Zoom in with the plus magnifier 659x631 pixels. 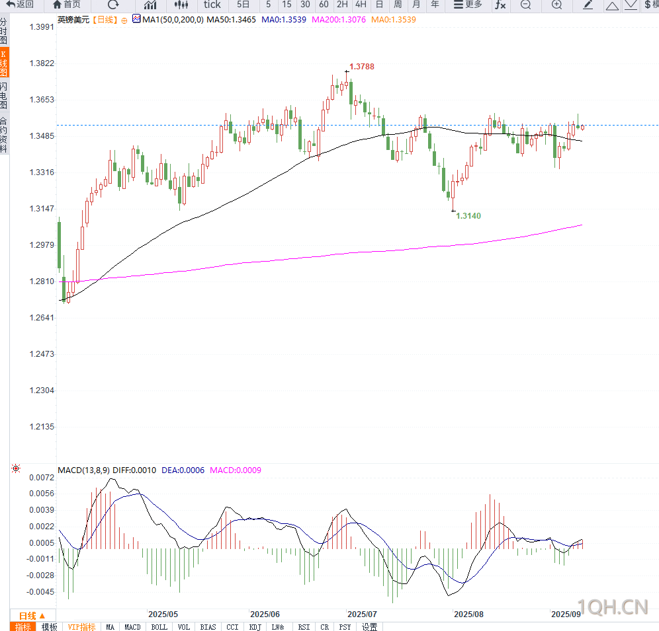tap(556, 5)
